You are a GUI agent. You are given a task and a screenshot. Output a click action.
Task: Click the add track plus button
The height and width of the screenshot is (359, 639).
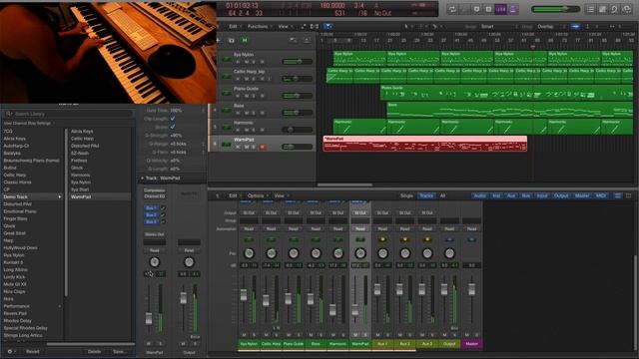218,40
